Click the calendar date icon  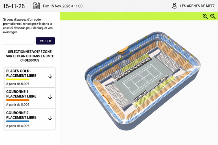(x=36, y=6)
